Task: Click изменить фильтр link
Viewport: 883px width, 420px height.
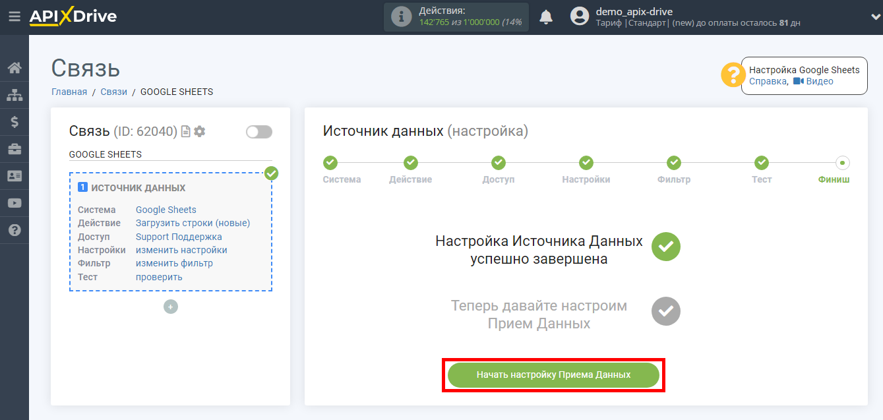Action: (174, 263)
